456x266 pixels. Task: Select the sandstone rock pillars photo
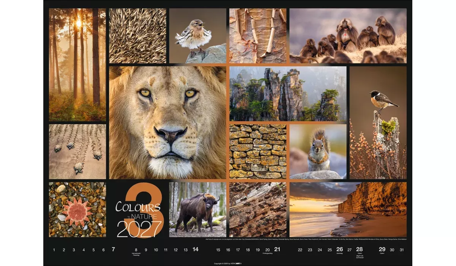coord(288,94)
